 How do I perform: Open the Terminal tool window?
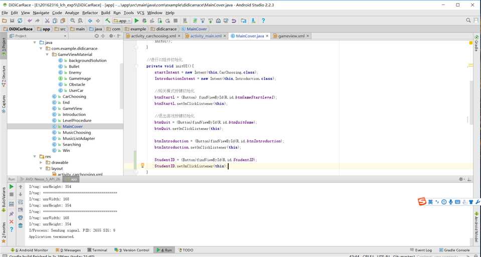pos(97,250)
